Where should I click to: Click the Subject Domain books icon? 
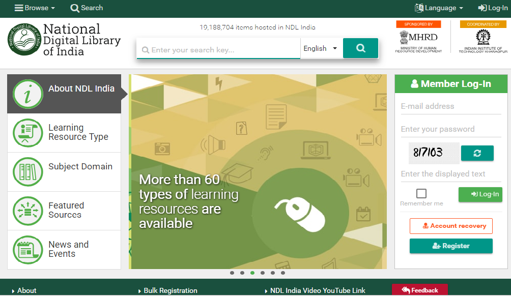coord(28,172)
